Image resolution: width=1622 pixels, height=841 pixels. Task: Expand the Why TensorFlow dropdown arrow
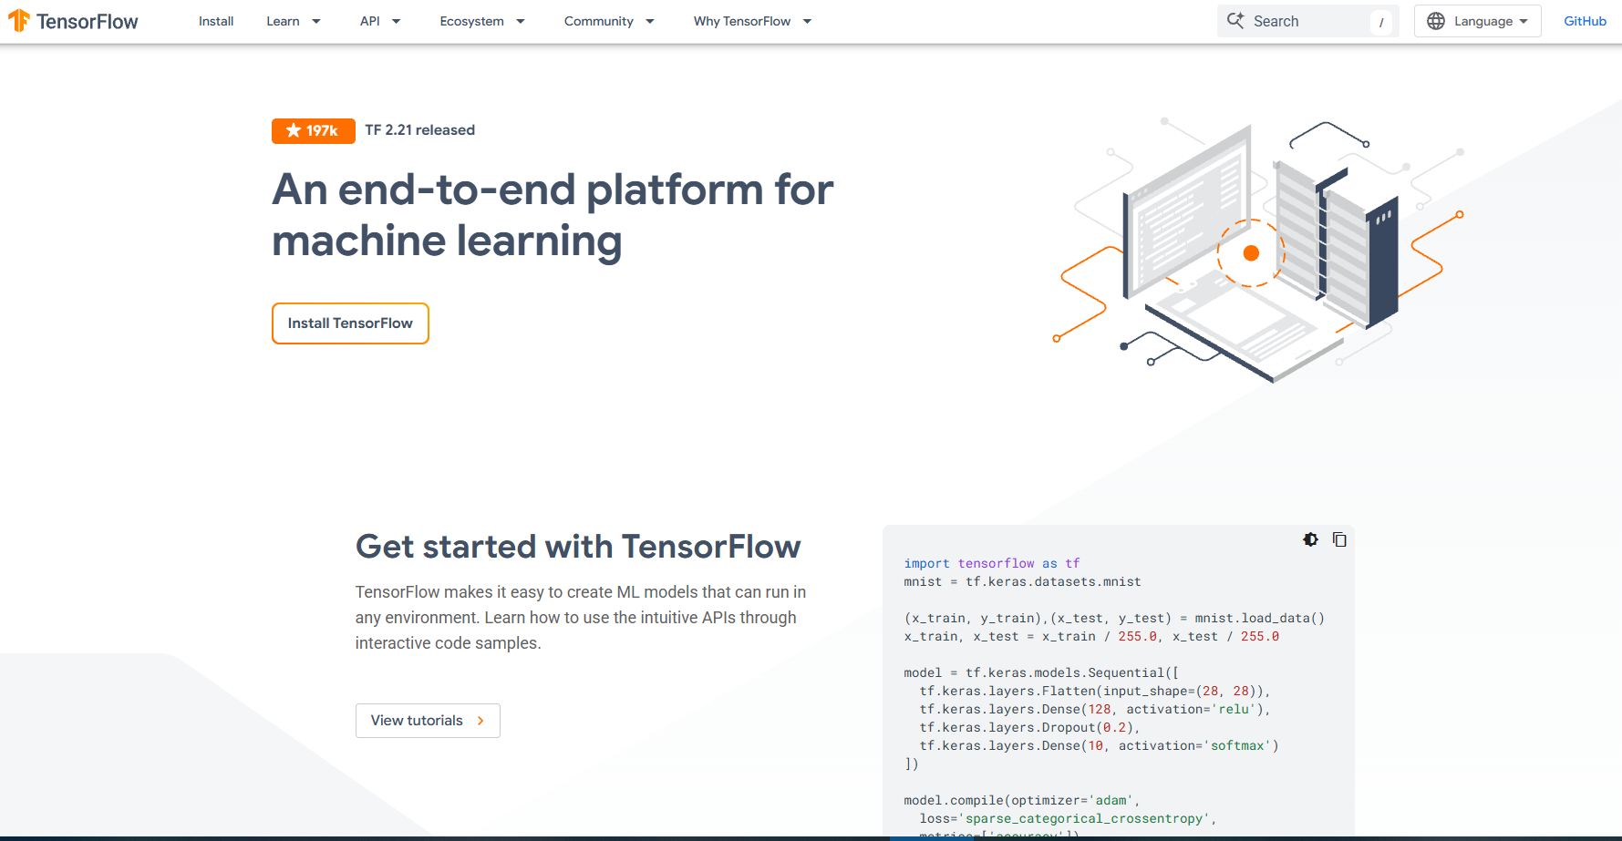pyautogui.click(x=807, y=21)
